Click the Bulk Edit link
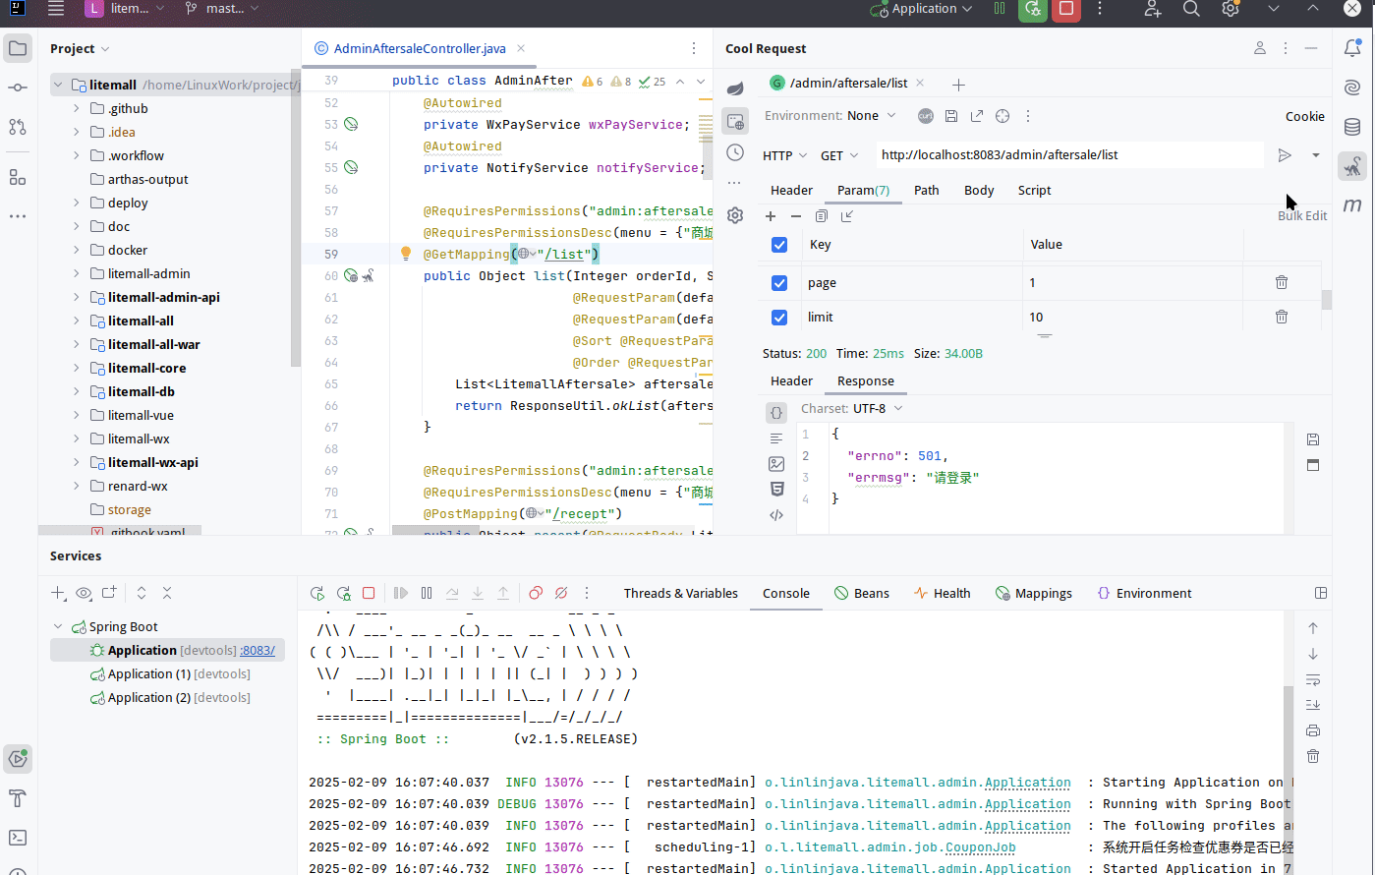This screenshot has height=875, width=1375. 1302,215
